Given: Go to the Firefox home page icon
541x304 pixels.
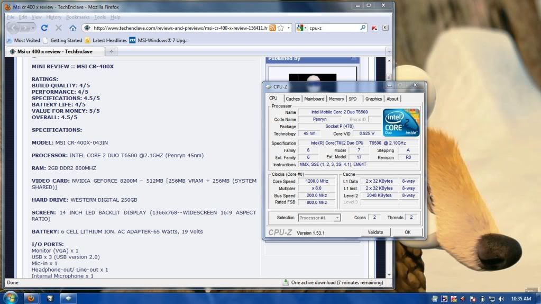Looking at the screenshot, I should click(72, 28).
